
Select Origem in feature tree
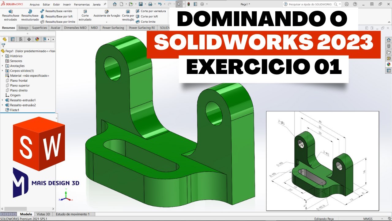tap(13, 95)
